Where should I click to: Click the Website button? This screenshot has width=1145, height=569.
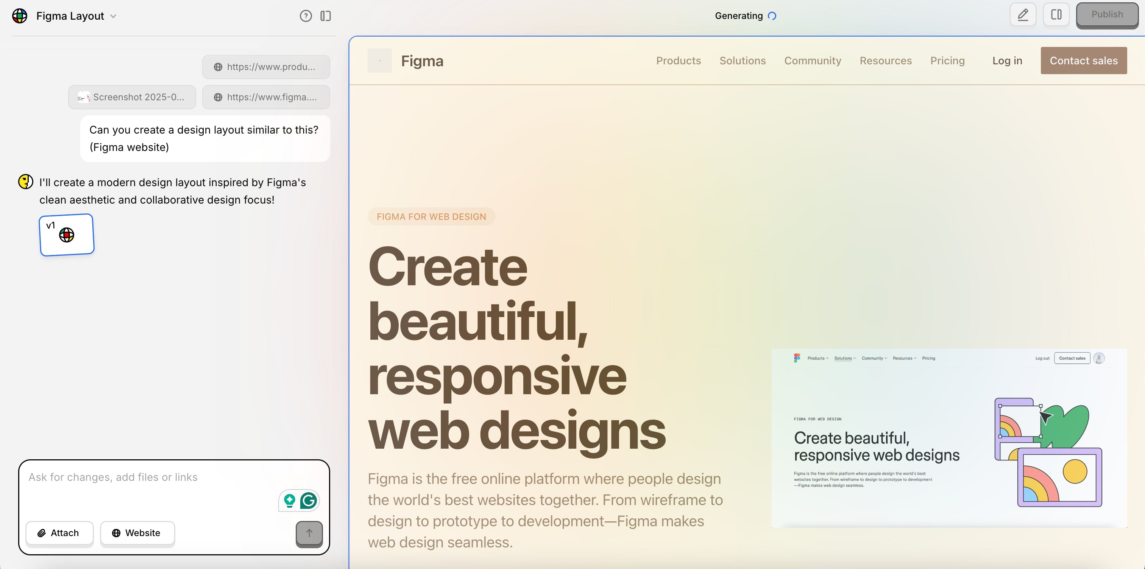[137, 533]
